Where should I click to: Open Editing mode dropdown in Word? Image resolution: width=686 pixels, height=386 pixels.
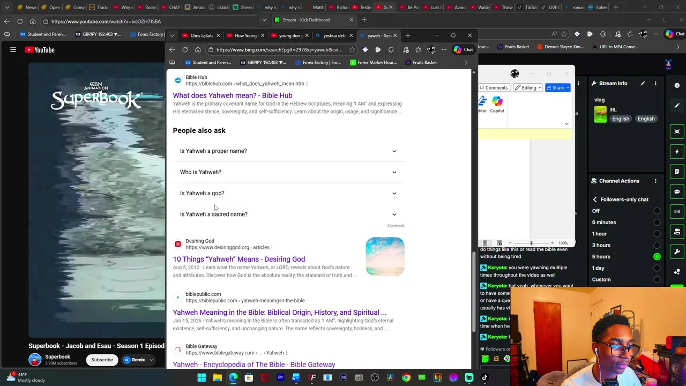tap(527, 87)
